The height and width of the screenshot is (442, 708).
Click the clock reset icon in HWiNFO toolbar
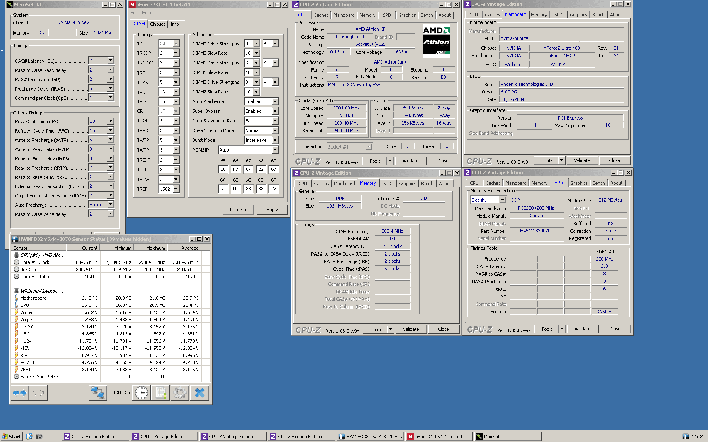pos(142,393)
